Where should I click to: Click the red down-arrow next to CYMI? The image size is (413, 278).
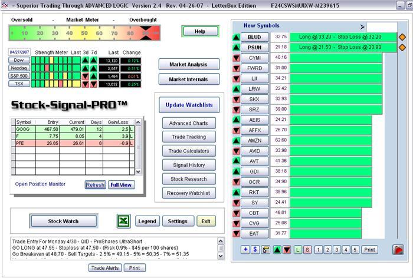tap(236, 58)
